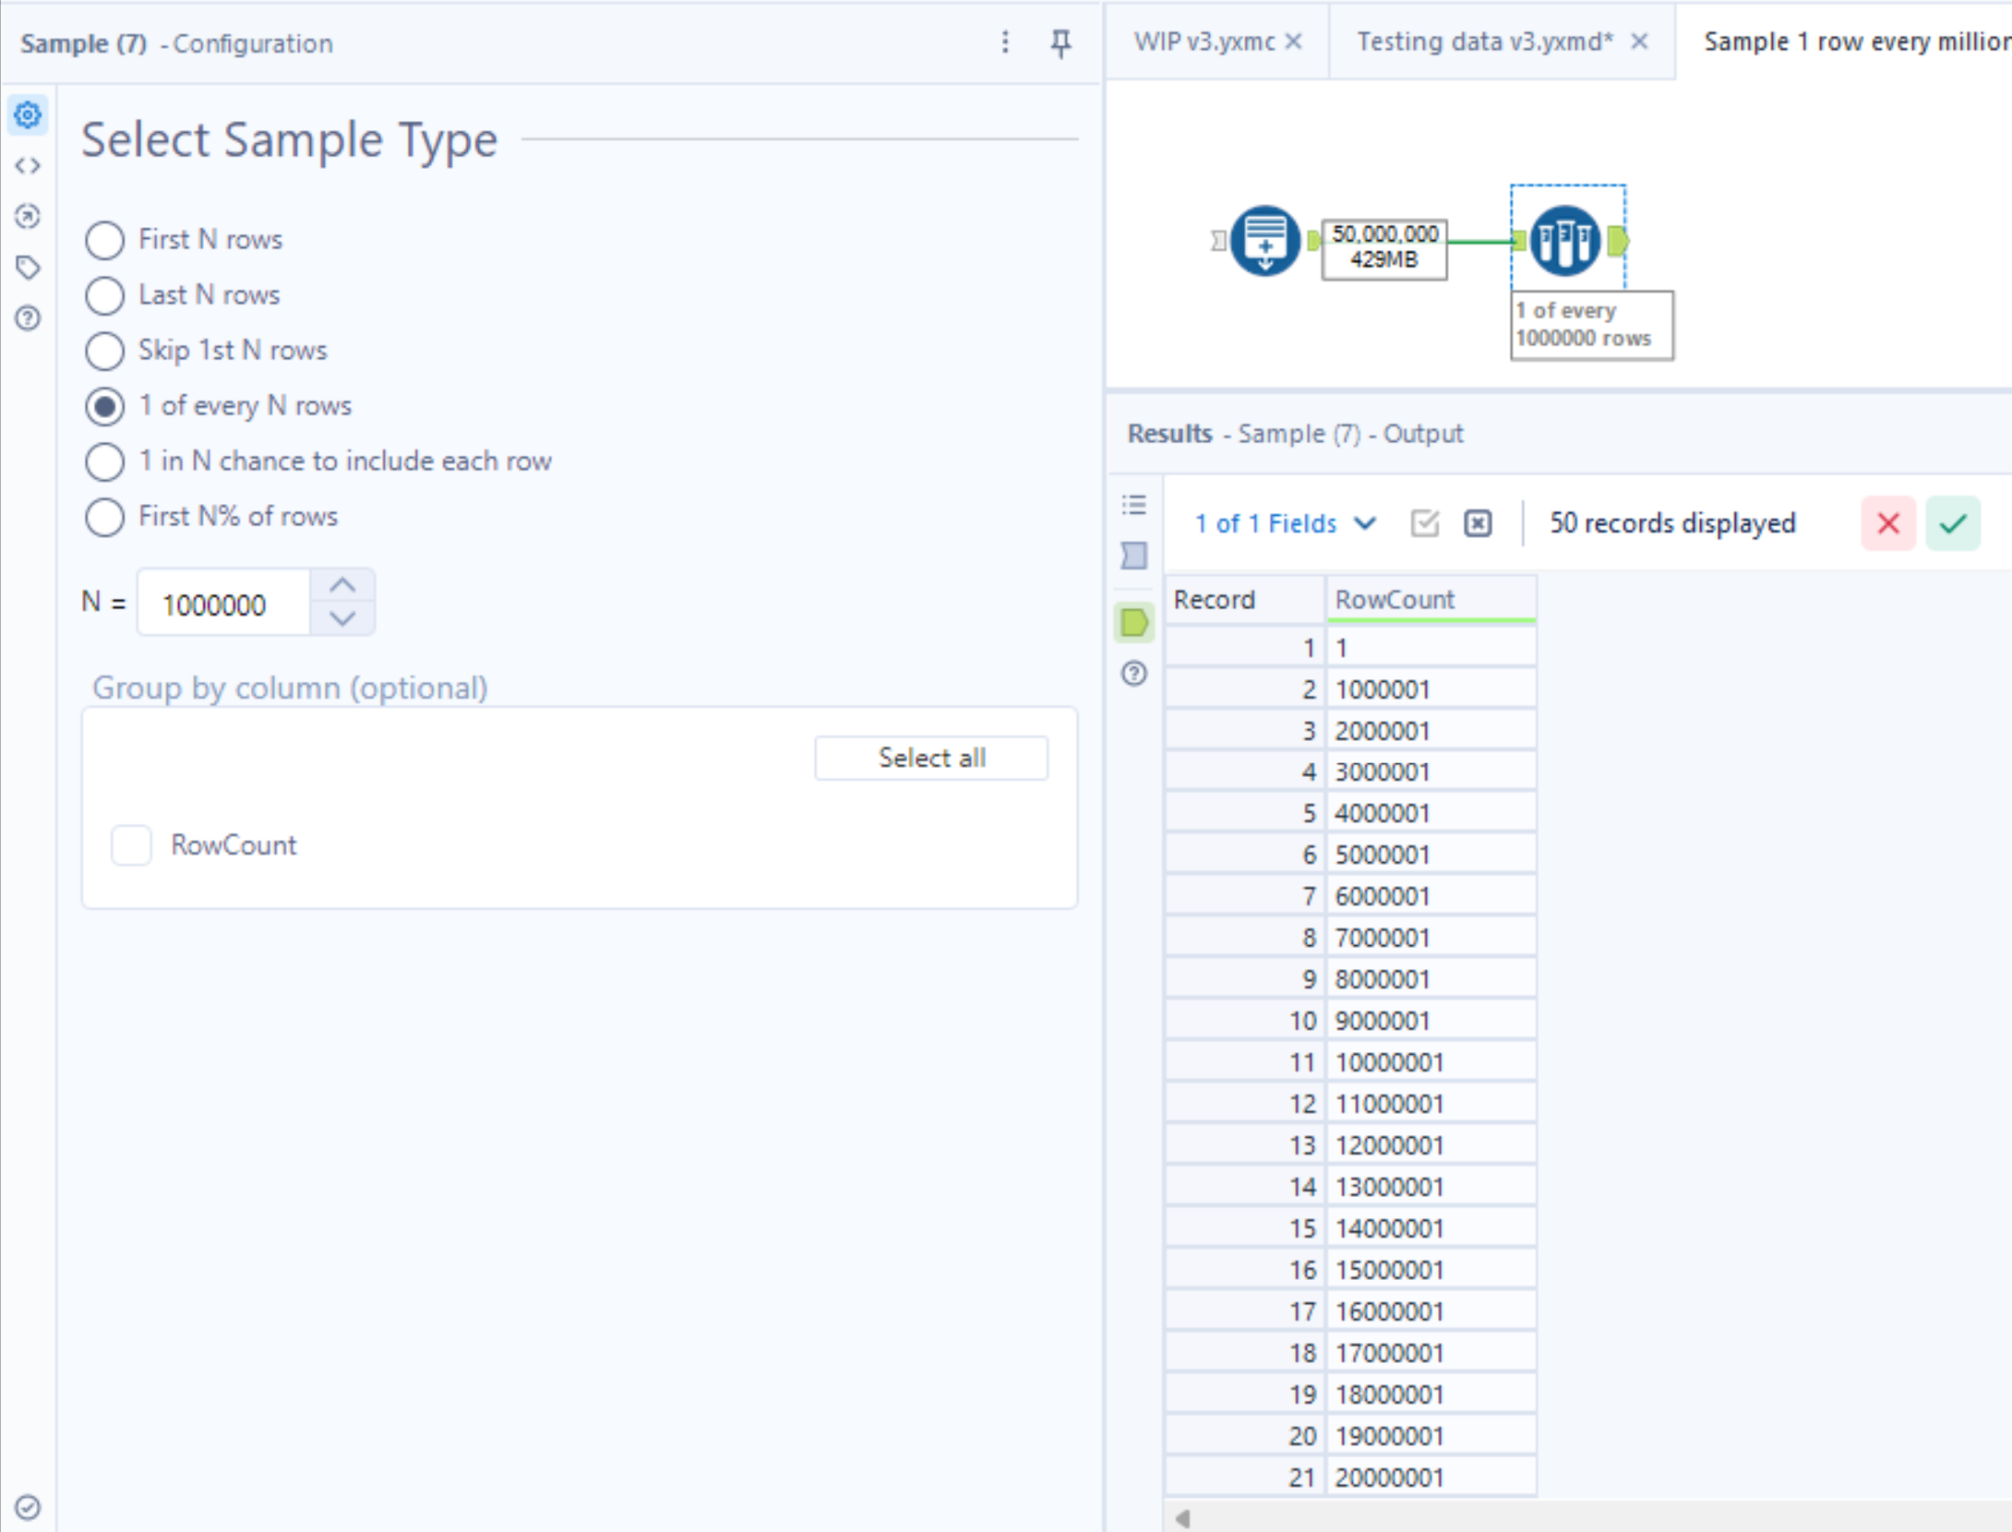Select the First N rows sample type
2012x1532 pixels.
pyautogui.click(x=104, y=239)
